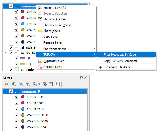Uncheck the CHECK 1044 legend checkbox
Image resolution: width=158 pixels, height=132 pixels.
[16, 97]
